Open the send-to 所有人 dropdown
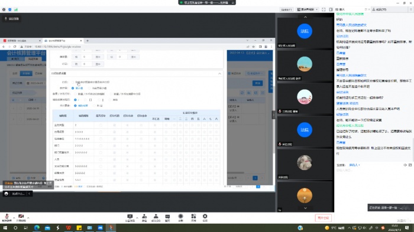This screenshot has height=232, width=414. point(355,165)
